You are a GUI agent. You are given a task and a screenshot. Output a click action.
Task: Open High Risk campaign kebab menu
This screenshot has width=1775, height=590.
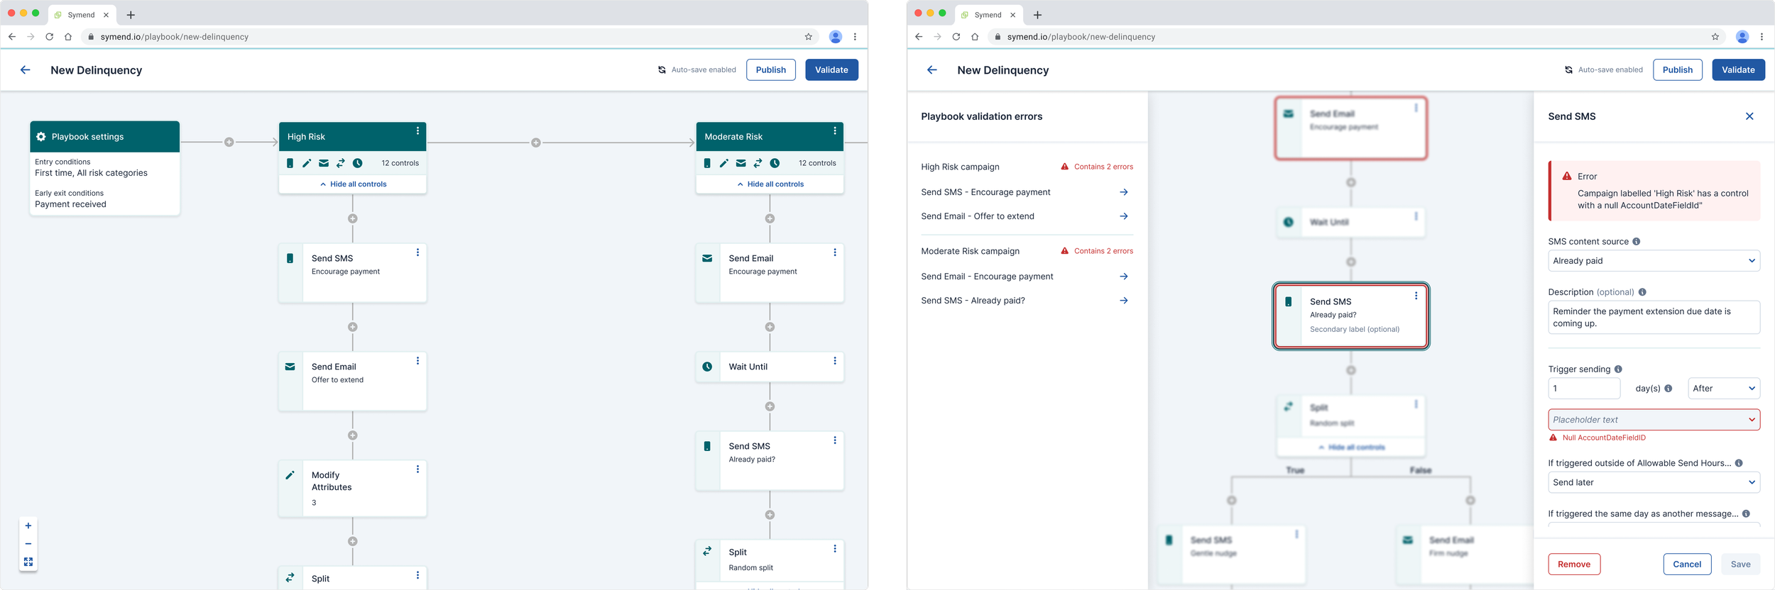coord(417,131)
